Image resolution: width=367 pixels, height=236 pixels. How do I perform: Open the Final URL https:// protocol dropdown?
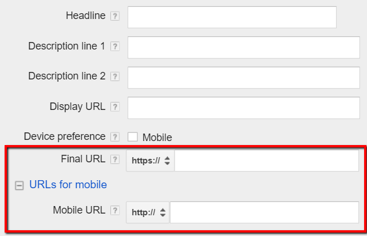point(150,161)
